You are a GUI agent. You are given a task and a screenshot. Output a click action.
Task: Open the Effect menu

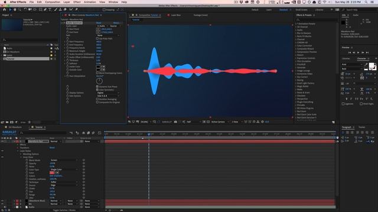point(77,2)
